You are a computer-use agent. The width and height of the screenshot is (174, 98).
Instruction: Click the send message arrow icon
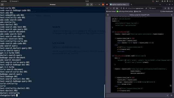(x=167, y=96)
